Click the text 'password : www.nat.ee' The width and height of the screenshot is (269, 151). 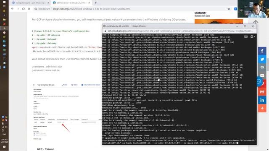tap(46, 70)
